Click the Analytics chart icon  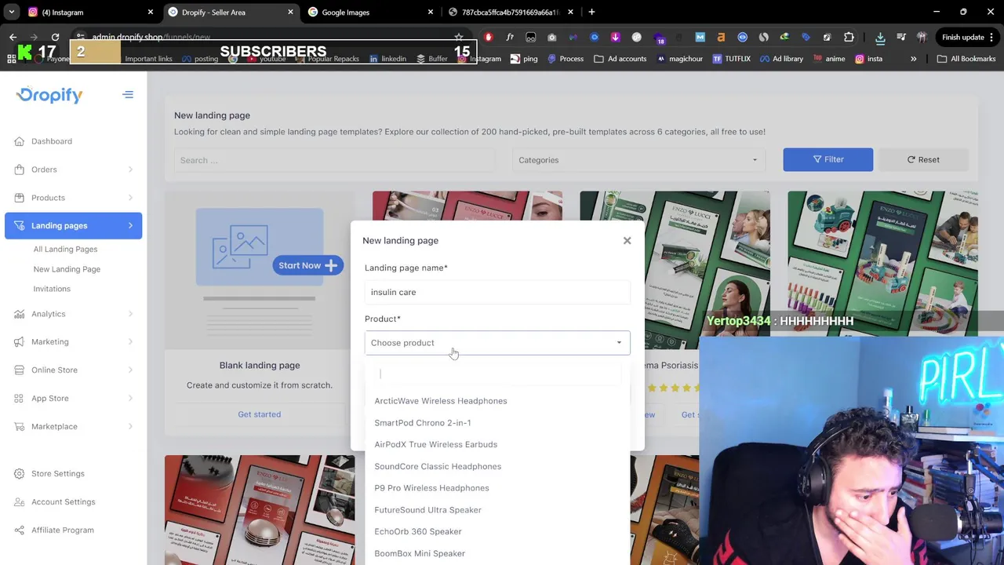19,314
